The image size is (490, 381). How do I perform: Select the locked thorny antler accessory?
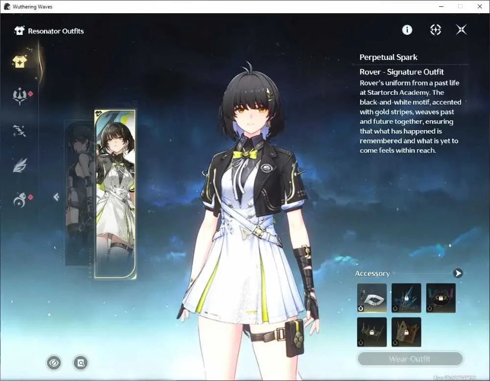tap(372, 332)
